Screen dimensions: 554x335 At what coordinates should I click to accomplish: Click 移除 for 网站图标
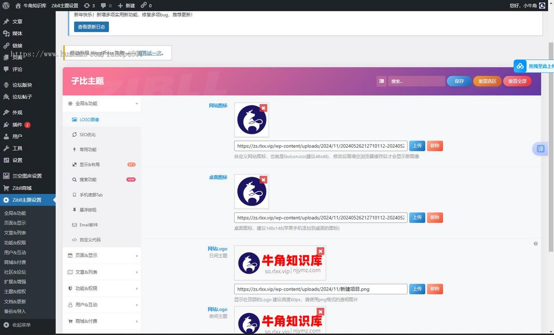tap(435, 146)
